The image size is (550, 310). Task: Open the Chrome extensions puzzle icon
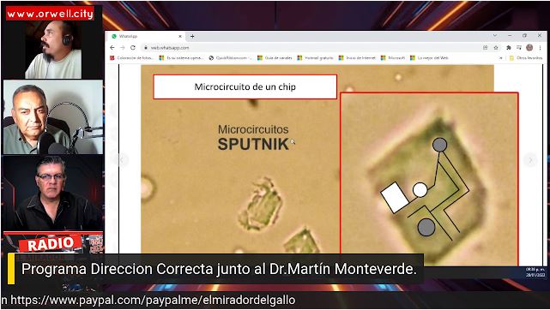[x=509, y=48]
